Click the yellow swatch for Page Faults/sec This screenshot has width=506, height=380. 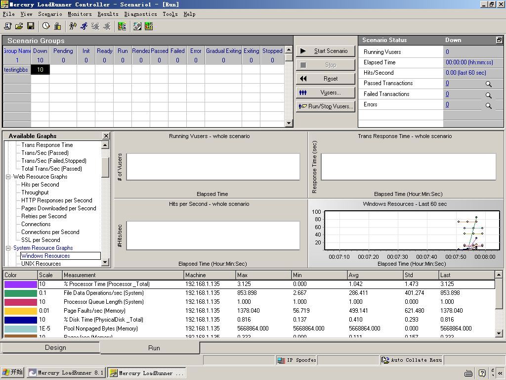20,311
